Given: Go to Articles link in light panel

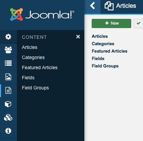Looking at the screenshot, I should (x=100, y=36).
